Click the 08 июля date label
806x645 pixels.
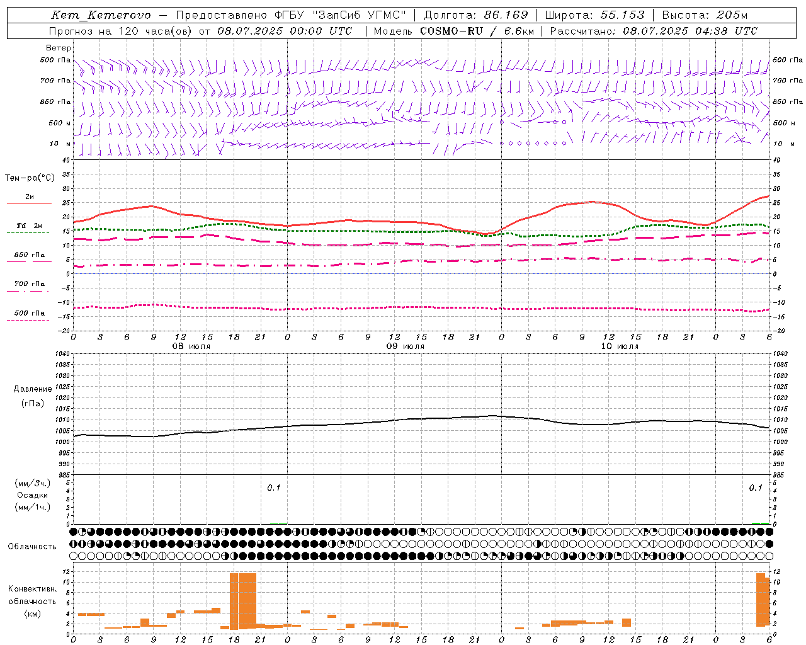coord(191,346)
